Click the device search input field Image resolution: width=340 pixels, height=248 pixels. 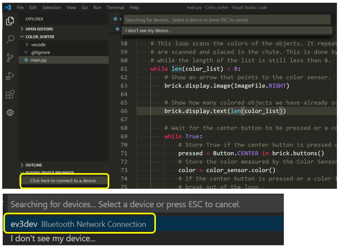point(227,20)
